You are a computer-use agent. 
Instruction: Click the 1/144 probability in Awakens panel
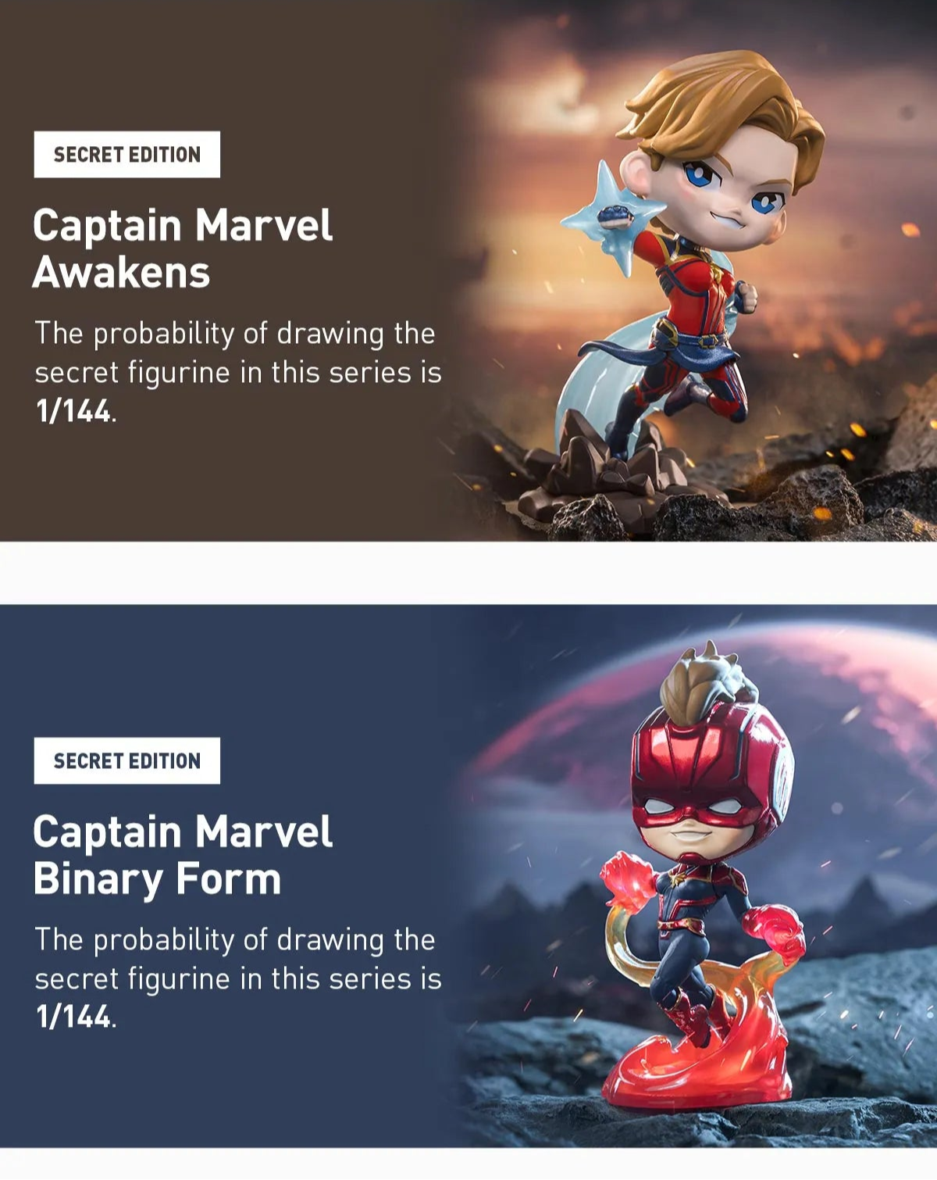[x=74, y=411]
